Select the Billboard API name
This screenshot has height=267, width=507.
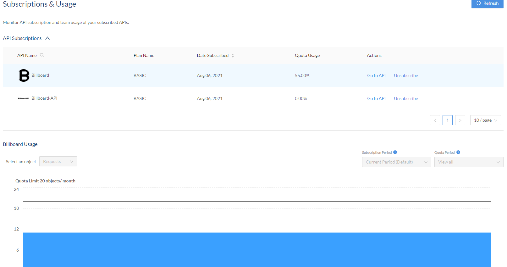pos(40,75)
